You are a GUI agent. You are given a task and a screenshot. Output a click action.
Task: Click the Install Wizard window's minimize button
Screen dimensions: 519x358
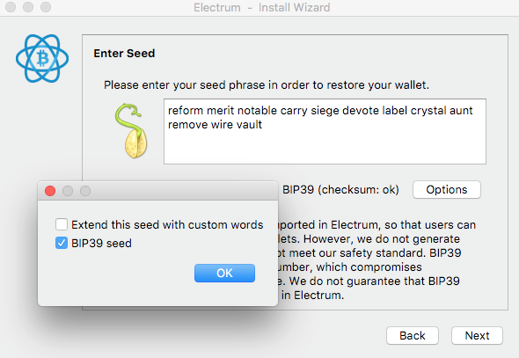(28, 7)
